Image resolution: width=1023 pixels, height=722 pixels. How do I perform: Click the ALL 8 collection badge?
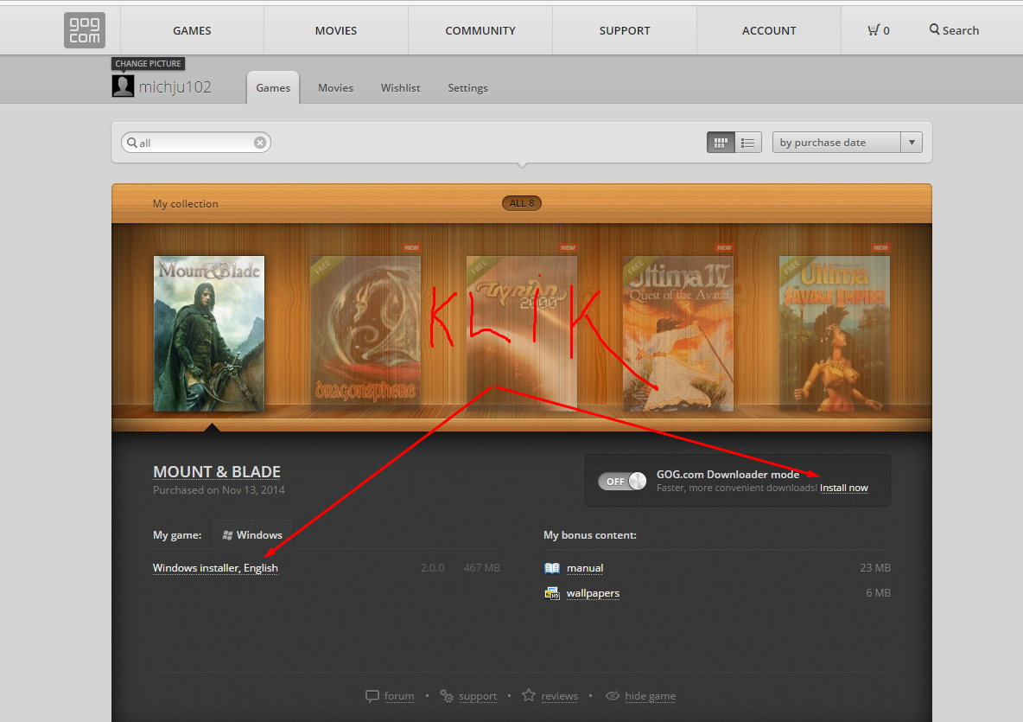pyautogui.click(x=521, y=203)
